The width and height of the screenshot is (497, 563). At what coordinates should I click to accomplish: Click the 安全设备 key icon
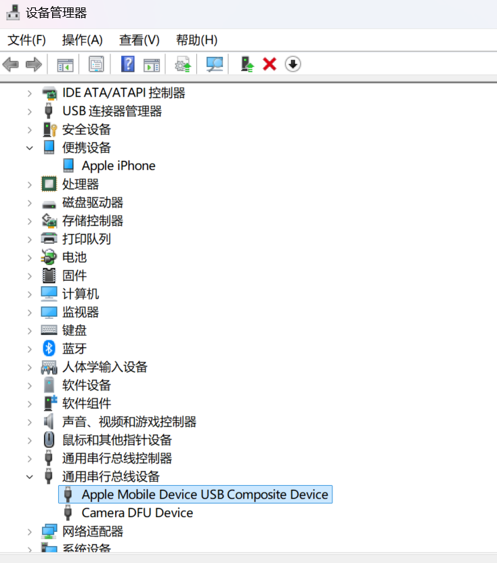tap(49, 130)
